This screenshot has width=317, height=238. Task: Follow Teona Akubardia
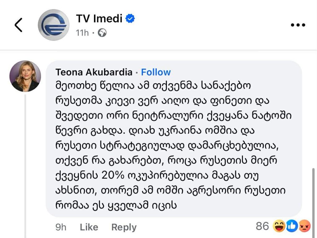[x=156, y=72]
